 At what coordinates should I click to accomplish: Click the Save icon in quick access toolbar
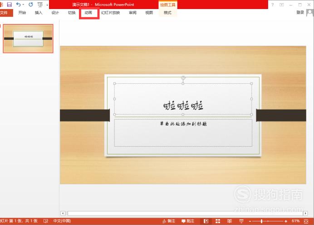tap(9, 5)
